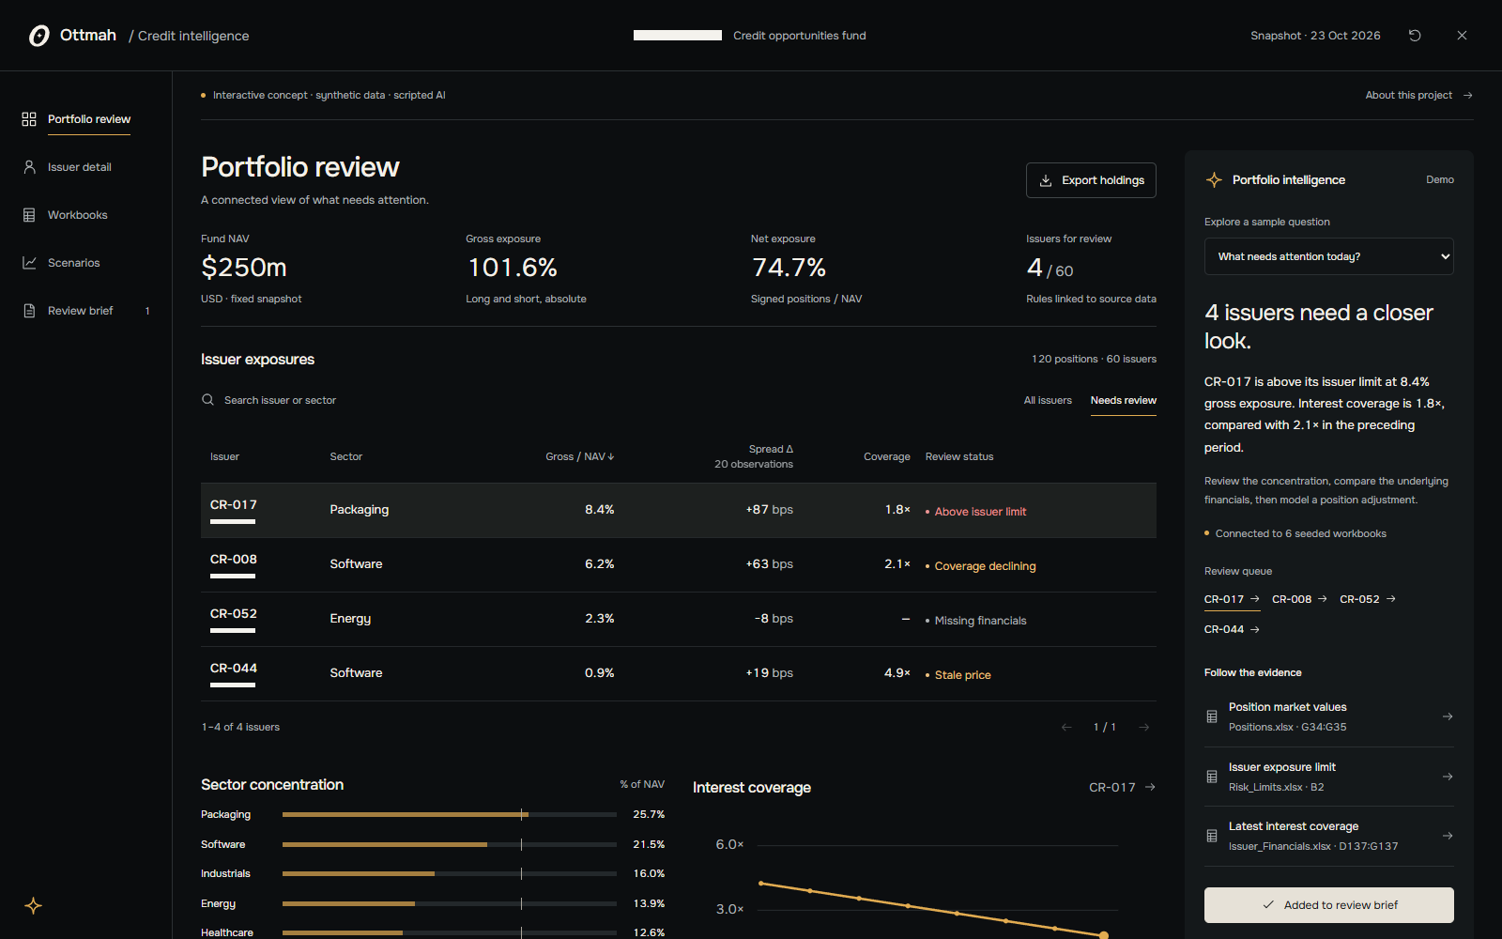Click 'Stale price' status text
Screen dimensions: 1502x939
click(962, 675)
